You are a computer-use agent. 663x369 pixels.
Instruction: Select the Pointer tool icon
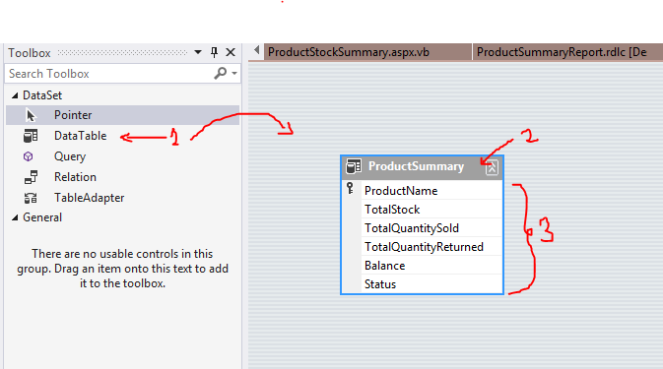pyautogui.click(x=31, y=115)
